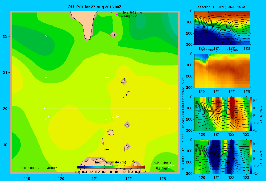Click the long white wind arrow below section line

(112, 118)
